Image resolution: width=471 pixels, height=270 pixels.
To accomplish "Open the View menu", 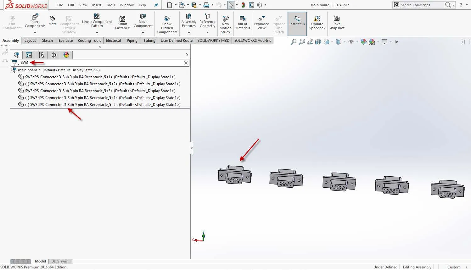I will 83,5.
